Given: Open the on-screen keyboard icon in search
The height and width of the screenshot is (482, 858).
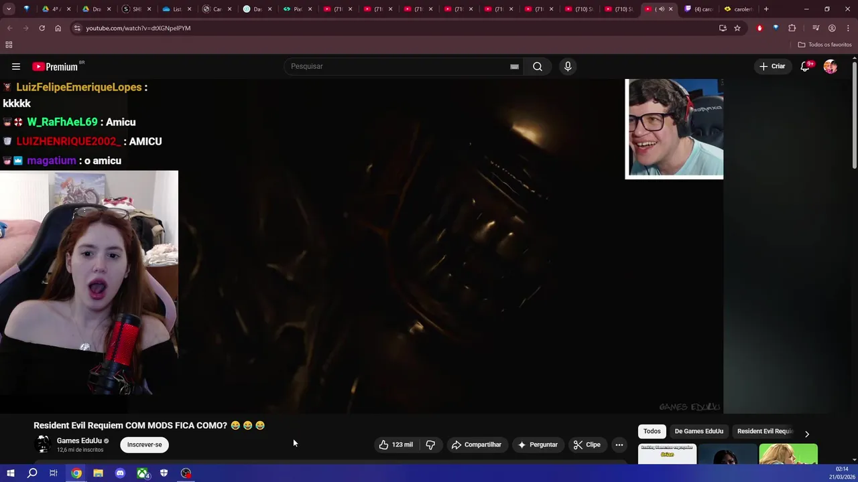Looking at the screenshot, I should point(514,66).
